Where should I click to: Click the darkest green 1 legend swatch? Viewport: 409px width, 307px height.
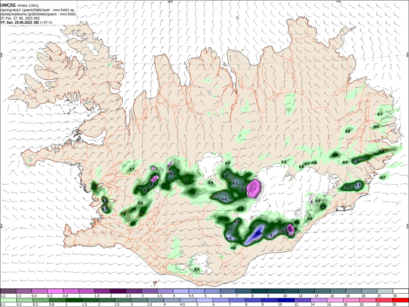click(x=73, y=300)
